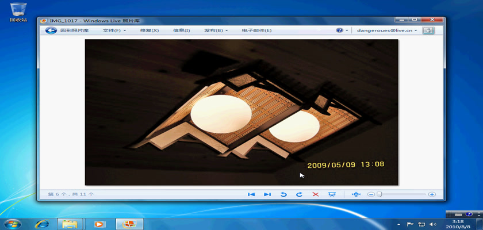Open Internet Explorer from the taskbar
Viewport: 483px width, 230px height.
(41, 224)
